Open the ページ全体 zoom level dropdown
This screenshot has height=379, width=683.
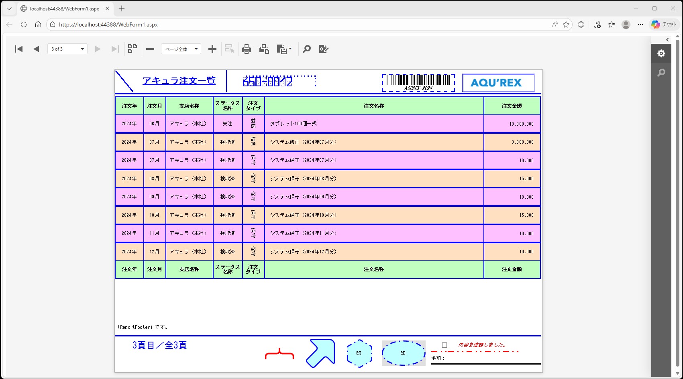181,49
